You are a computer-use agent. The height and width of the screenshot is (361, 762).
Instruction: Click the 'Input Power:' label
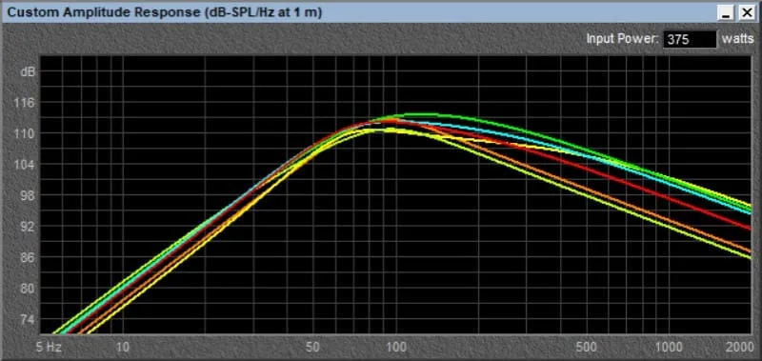(623, 39)
